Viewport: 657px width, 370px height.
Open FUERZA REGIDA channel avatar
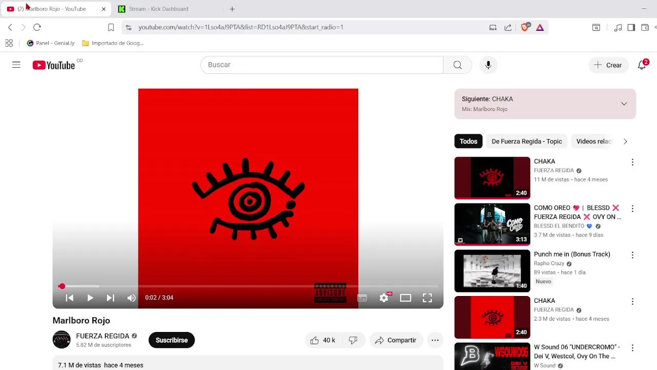pos(62,340)
